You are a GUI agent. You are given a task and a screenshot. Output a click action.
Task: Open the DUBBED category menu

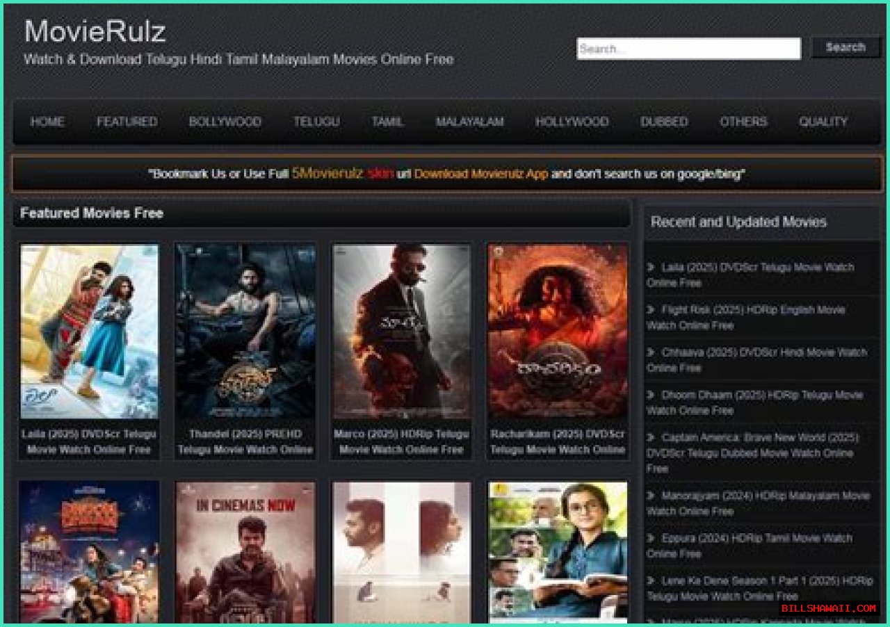coord(665,122)
